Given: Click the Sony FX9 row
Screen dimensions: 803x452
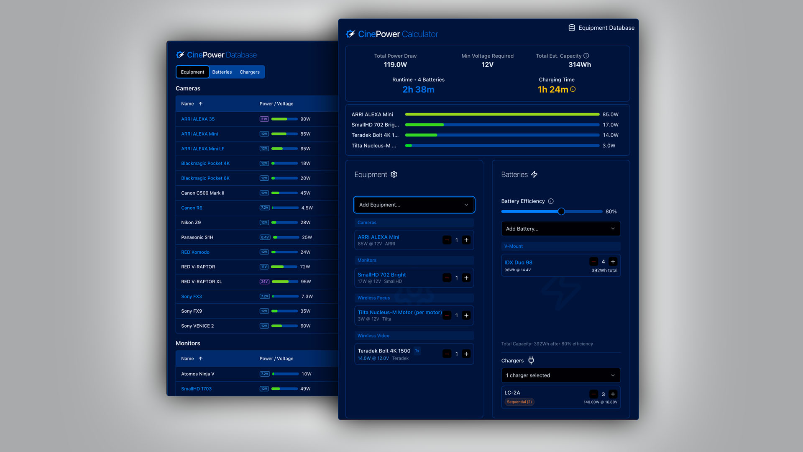Looking at the screenshot, I should (x=257, y=311).
